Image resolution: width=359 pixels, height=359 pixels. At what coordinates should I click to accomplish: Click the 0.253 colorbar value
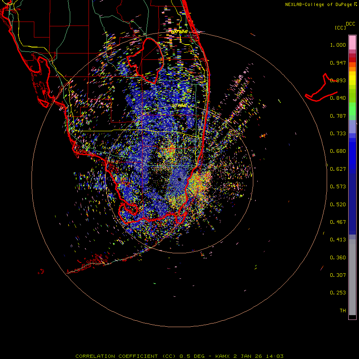(x=338, y=293)
